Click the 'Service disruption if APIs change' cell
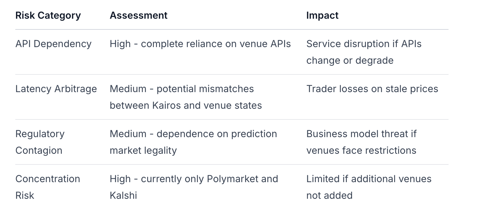Image resolution: width=477 pixels, height=214 pixels. pos(363,52)
